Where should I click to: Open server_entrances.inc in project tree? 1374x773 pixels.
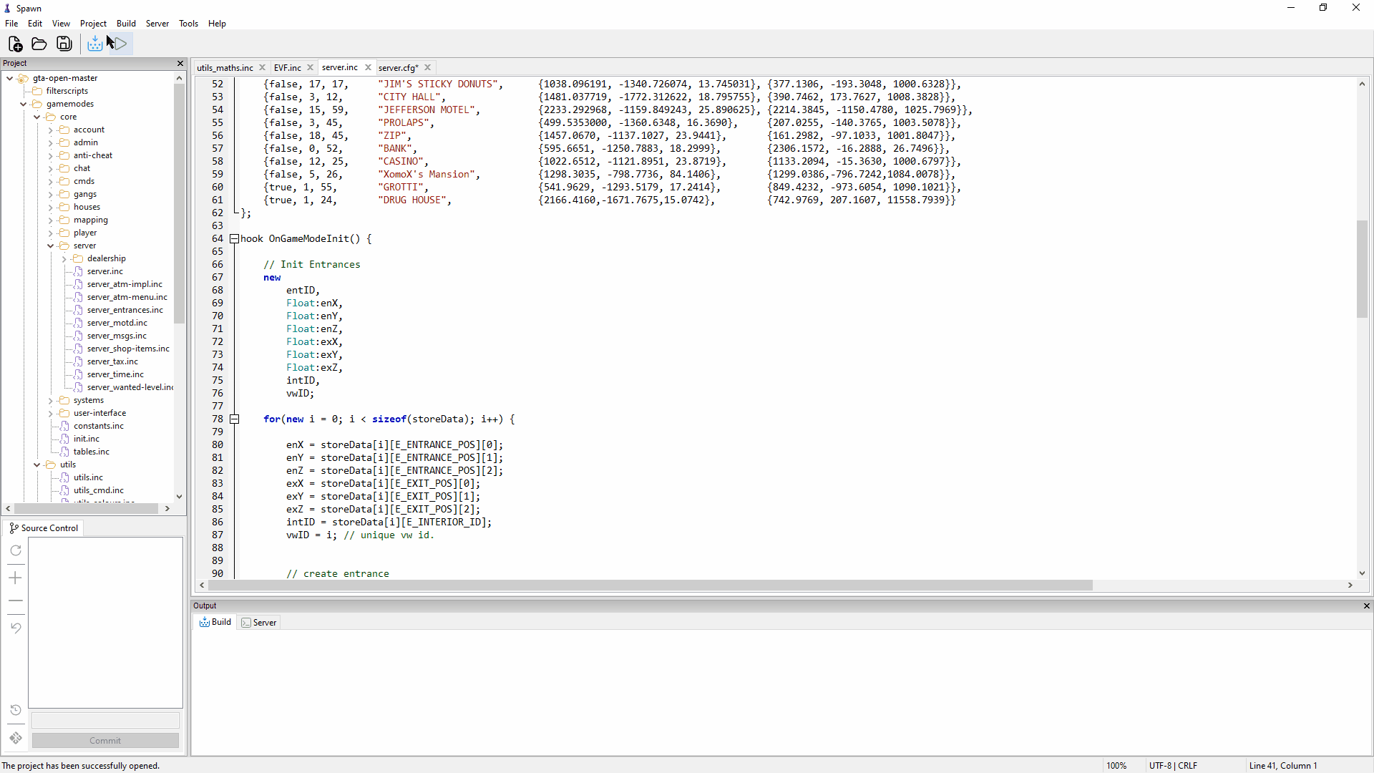pyautogui.click(x=125, y=310)
